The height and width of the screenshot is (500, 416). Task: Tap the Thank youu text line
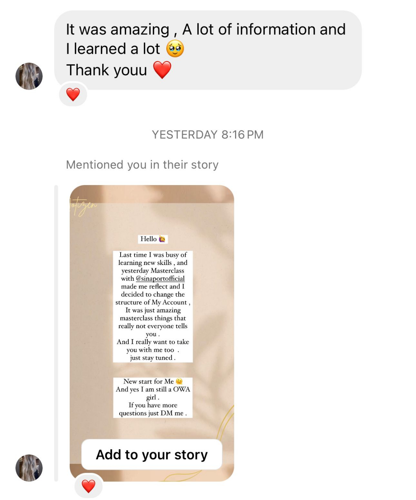tap(107, 70)
